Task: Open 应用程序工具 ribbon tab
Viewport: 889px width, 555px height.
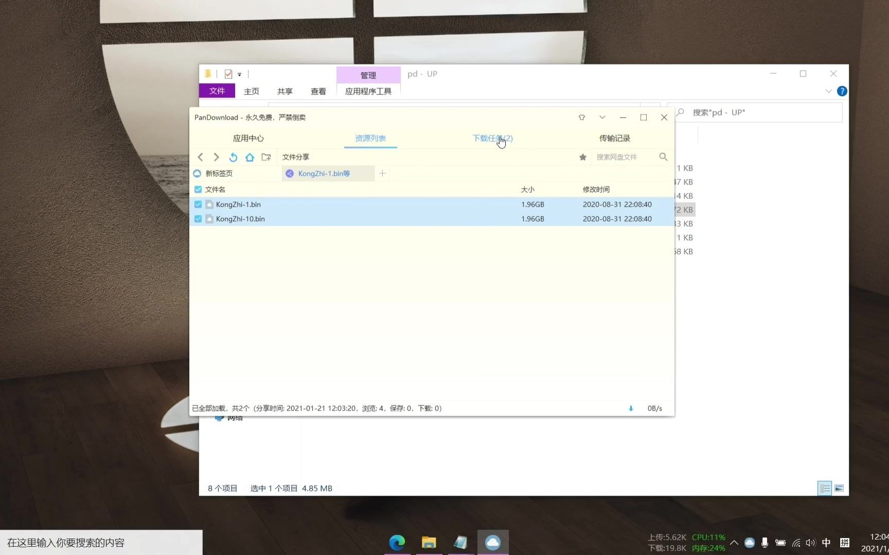Action: pyautogui.click(x=368, y=91)
